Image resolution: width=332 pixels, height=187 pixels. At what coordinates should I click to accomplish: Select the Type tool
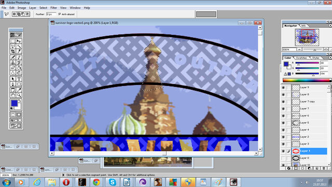(x=19, y=79)
